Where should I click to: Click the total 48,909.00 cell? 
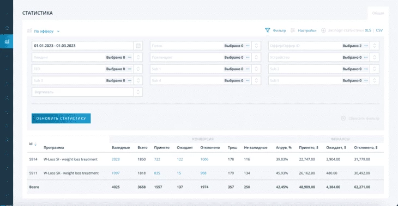pyautogui.click(x=307, y=187)
